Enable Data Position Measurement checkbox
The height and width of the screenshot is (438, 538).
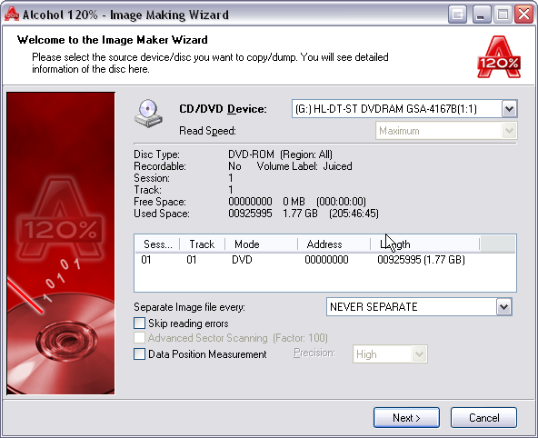coord(139,354)
